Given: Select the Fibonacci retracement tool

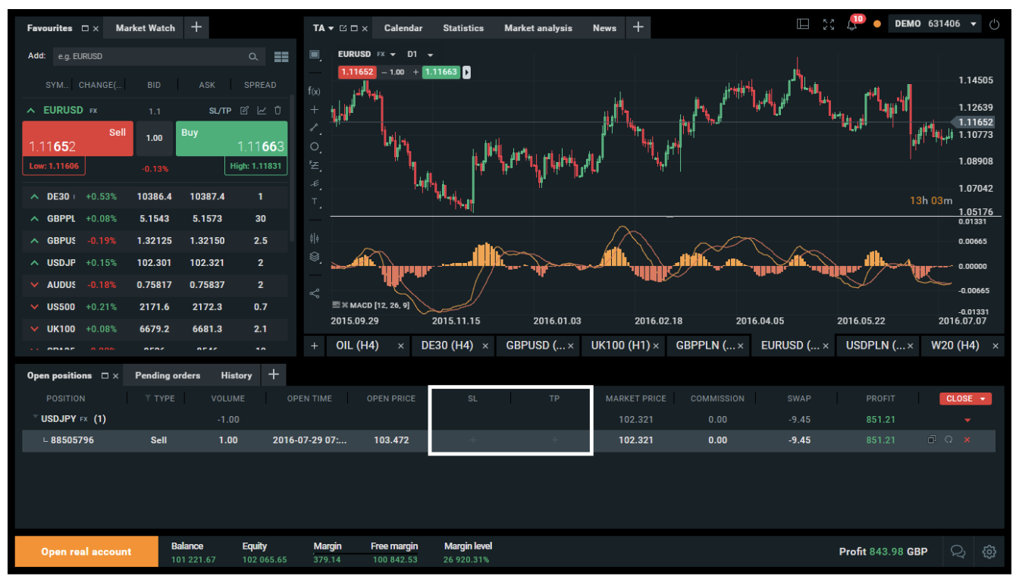Looking at the screenshot, I should [315, 165].
